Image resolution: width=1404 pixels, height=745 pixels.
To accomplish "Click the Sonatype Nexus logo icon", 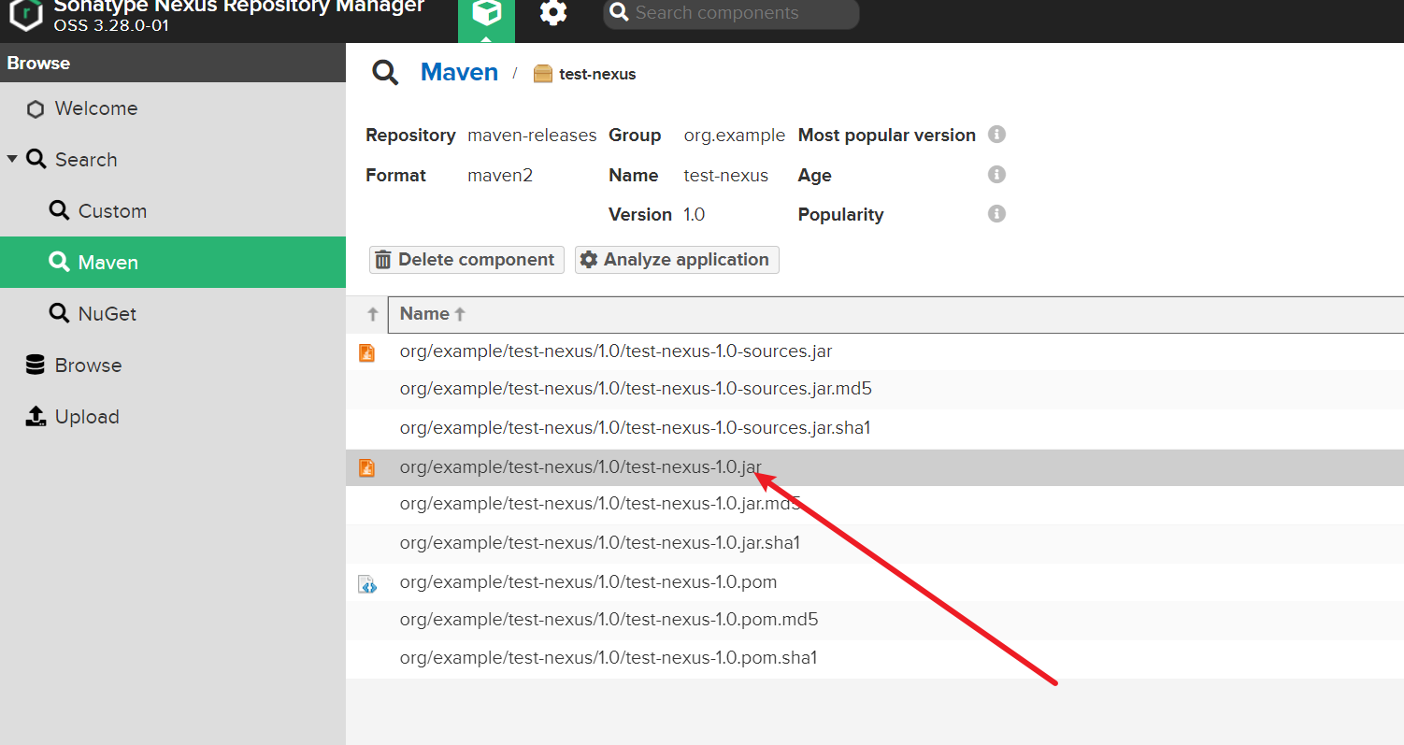I will pyautogui.click(x=25, y=15).
